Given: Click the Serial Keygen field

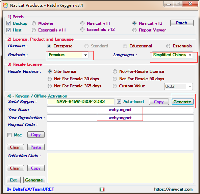Looking at the screenshot, I should [x=81, y=102].
